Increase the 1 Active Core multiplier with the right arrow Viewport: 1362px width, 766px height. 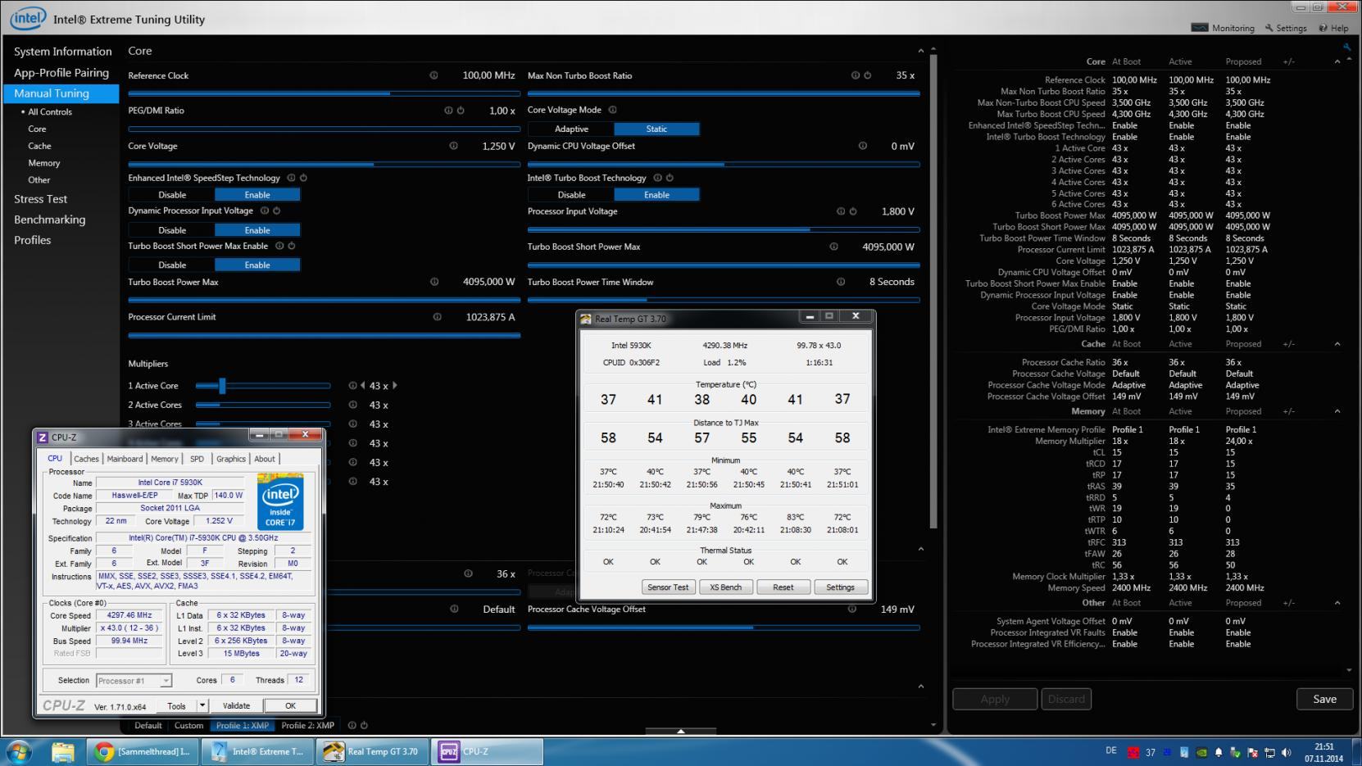click(395, 386)
